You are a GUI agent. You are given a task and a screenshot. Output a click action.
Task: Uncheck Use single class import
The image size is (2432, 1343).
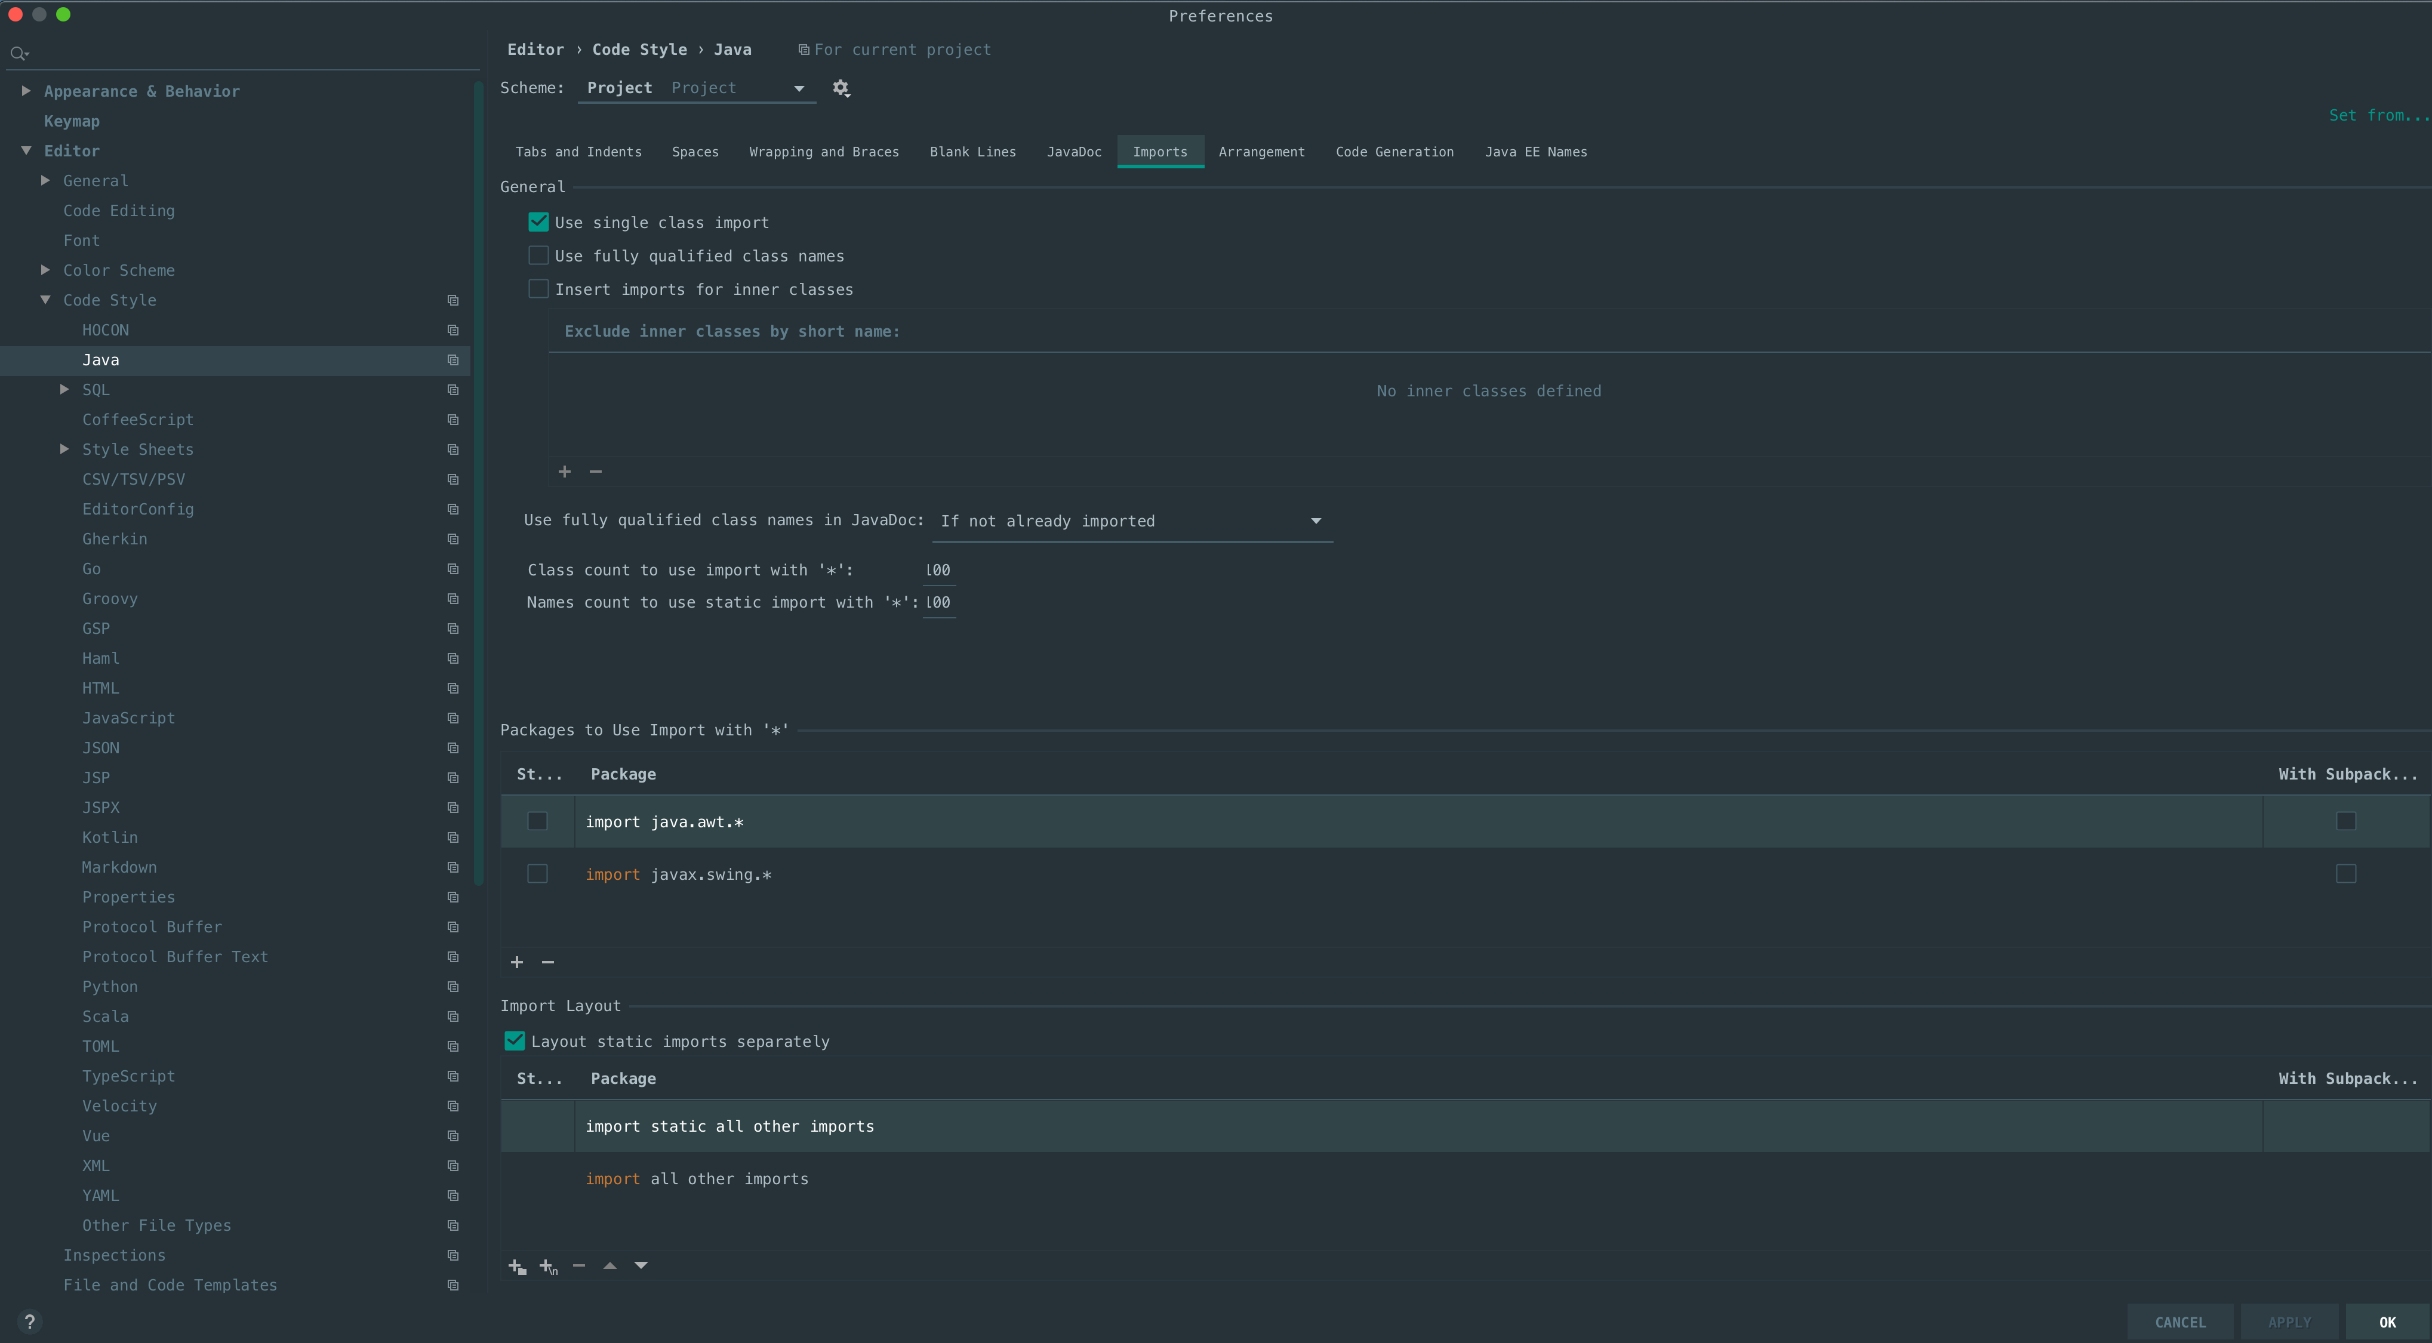tap(538, 222)
